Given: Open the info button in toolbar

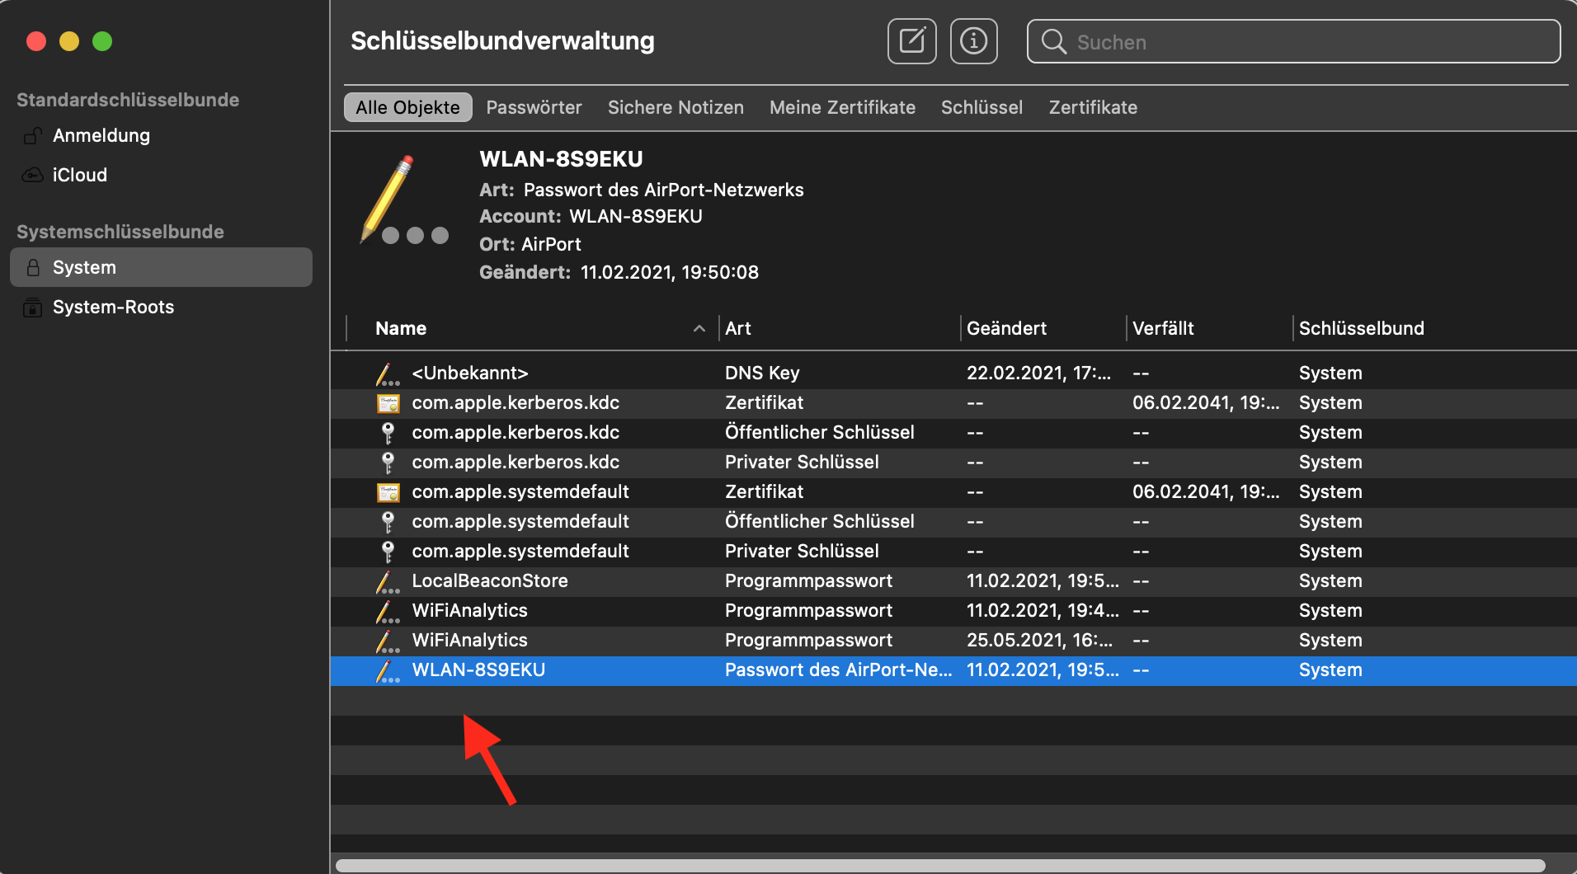Looking at the screenshot, I should coord(973,41).
